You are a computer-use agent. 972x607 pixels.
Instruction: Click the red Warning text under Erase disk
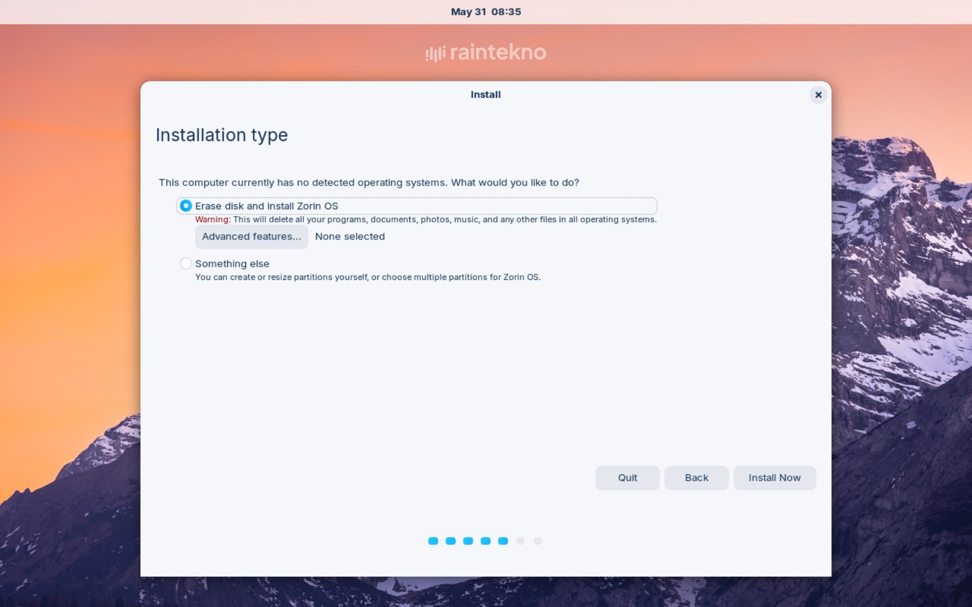click(x=212, y=220)
